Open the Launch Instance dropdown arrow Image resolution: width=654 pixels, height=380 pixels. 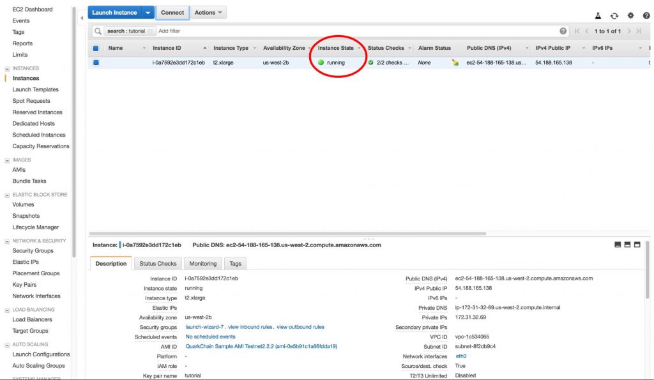click(x=148, y=13)
